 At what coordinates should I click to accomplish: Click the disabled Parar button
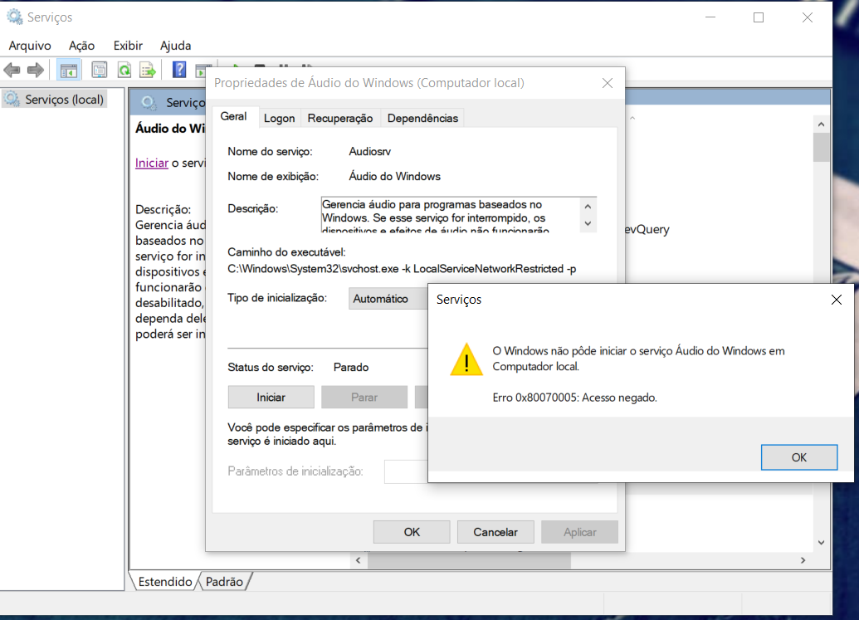pos(364,397)
